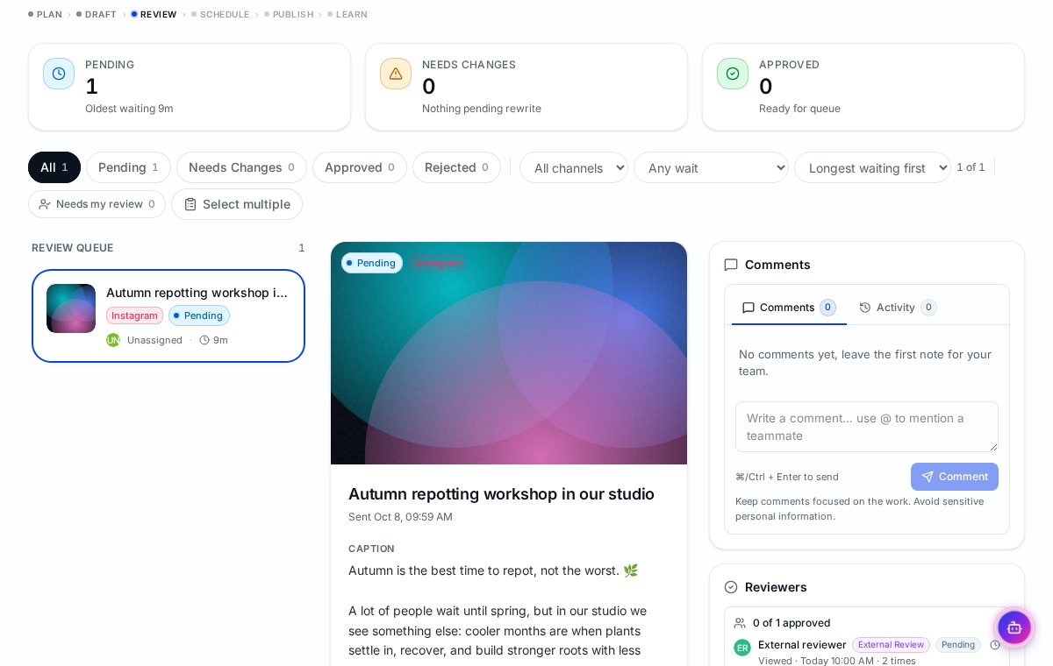Click the Approved checkmark circle icon
The image size is (1053, 666).
tap(733, 74)
